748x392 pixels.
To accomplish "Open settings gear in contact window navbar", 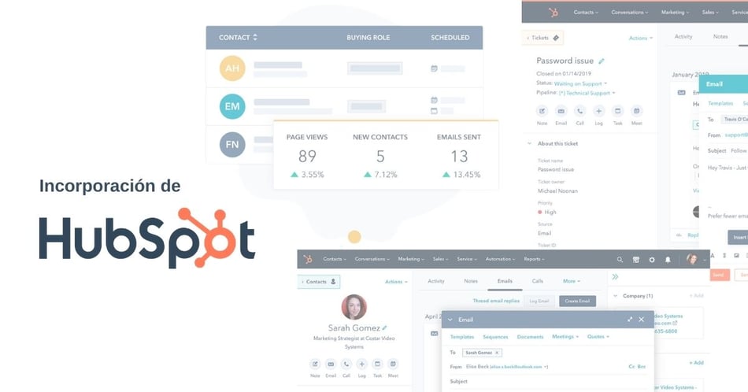I will click(652, 260).
